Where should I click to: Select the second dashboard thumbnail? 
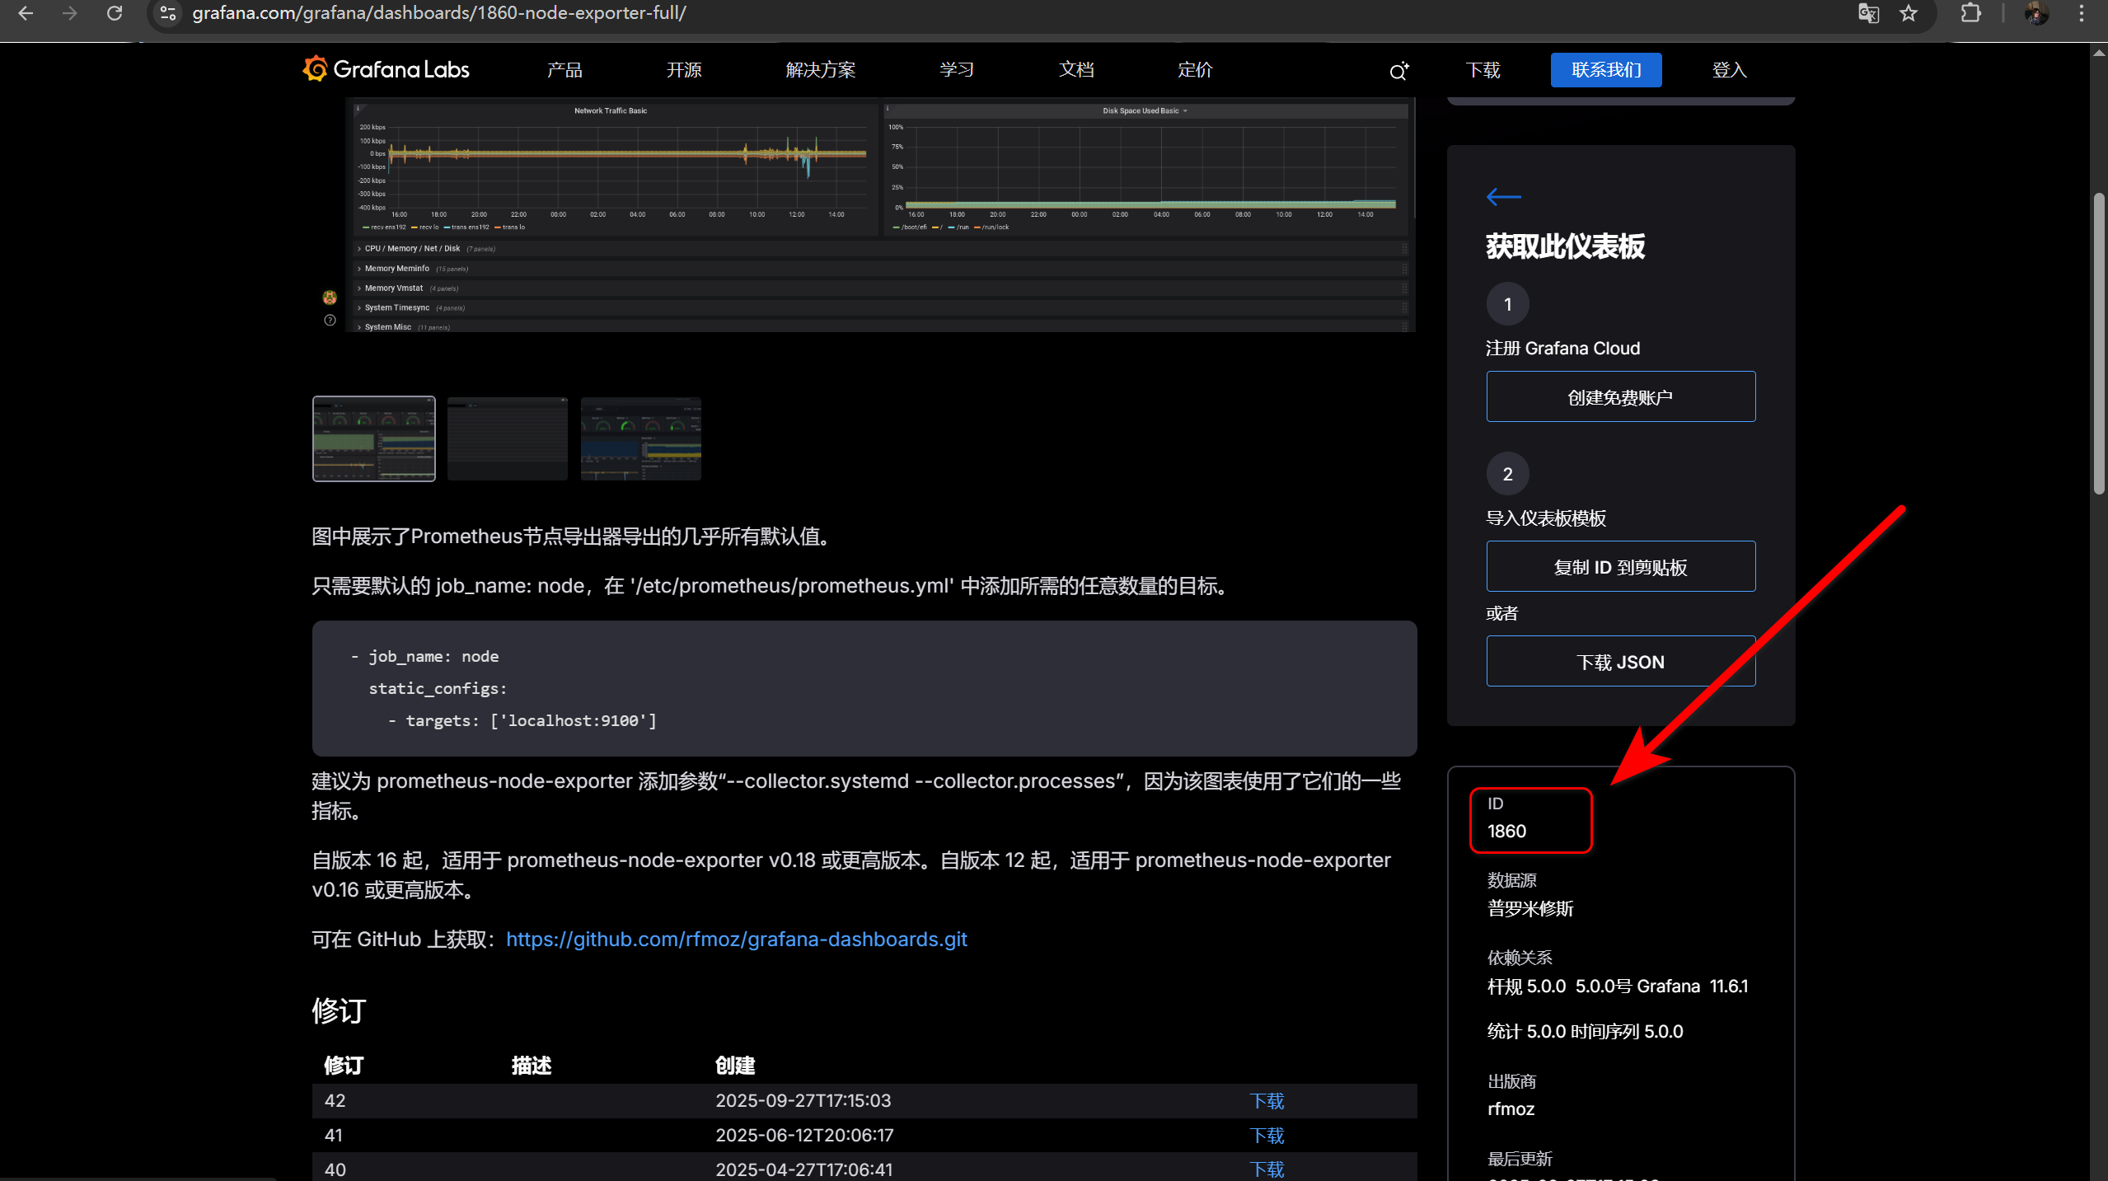[x=508, y=438]
